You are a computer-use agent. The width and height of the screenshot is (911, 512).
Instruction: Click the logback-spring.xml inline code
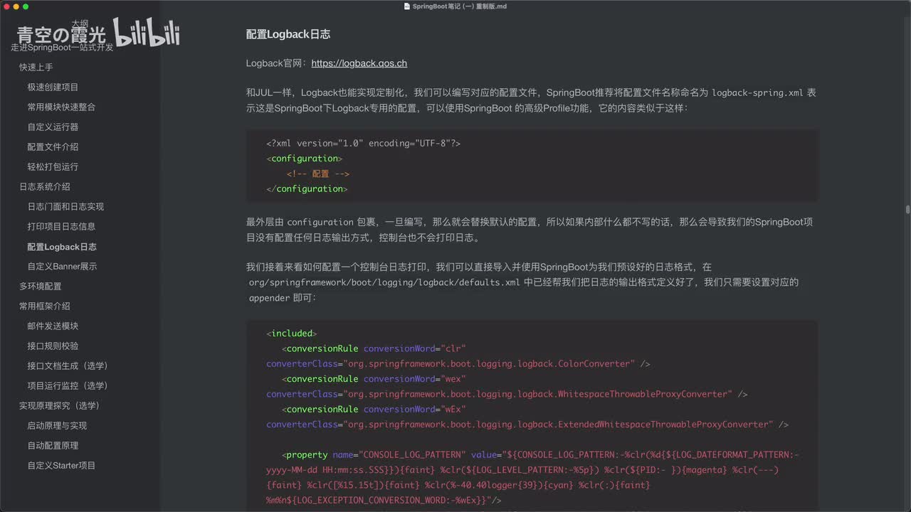pyautogui.click(x=758, y=93)
